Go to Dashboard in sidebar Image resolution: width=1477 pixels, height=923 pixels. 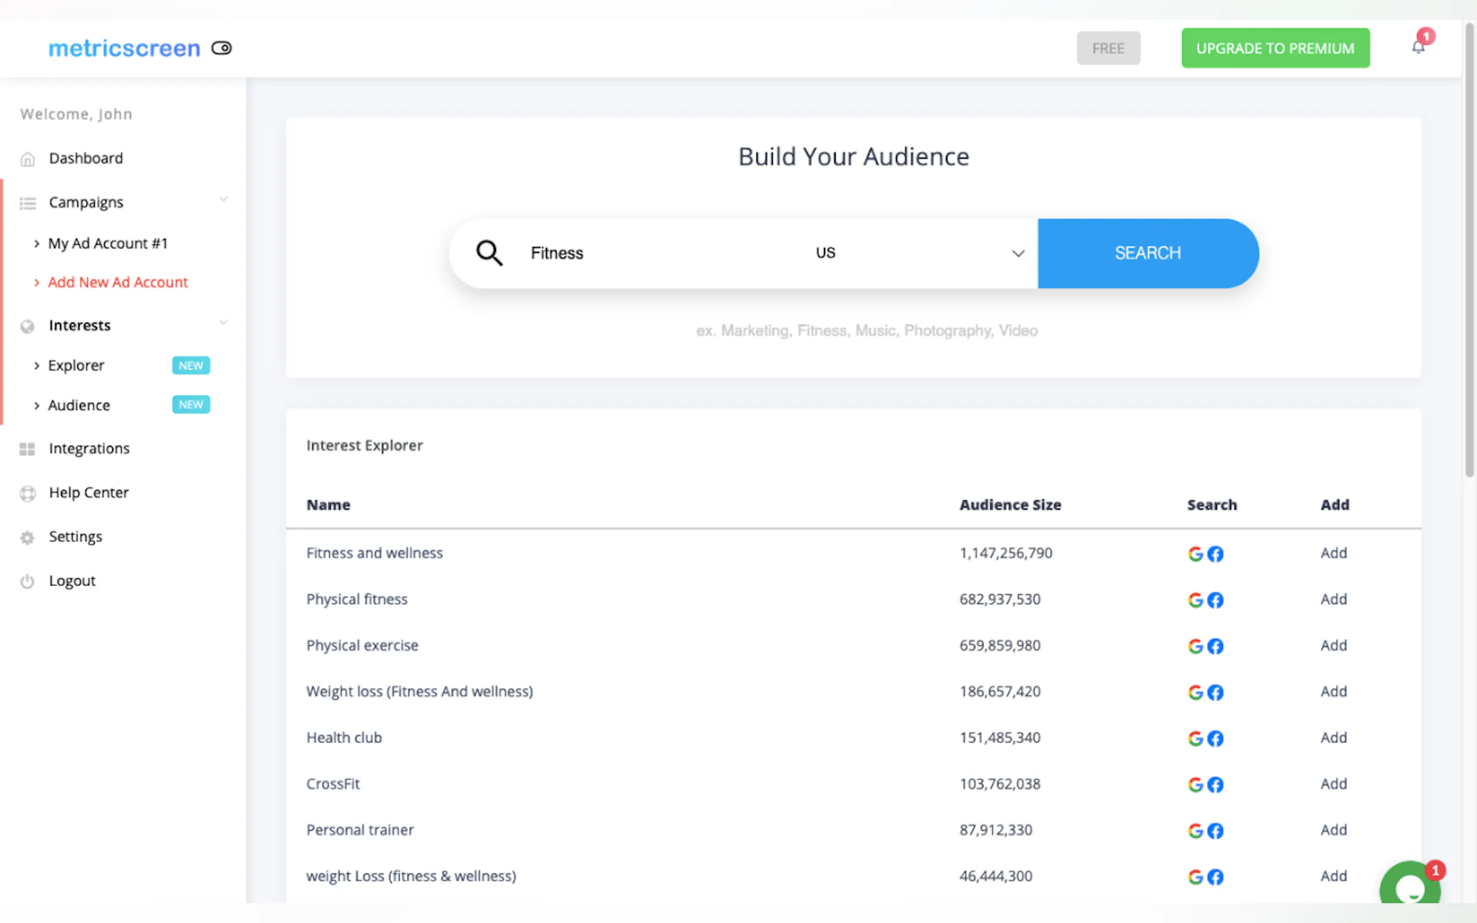tap(85, 158)
